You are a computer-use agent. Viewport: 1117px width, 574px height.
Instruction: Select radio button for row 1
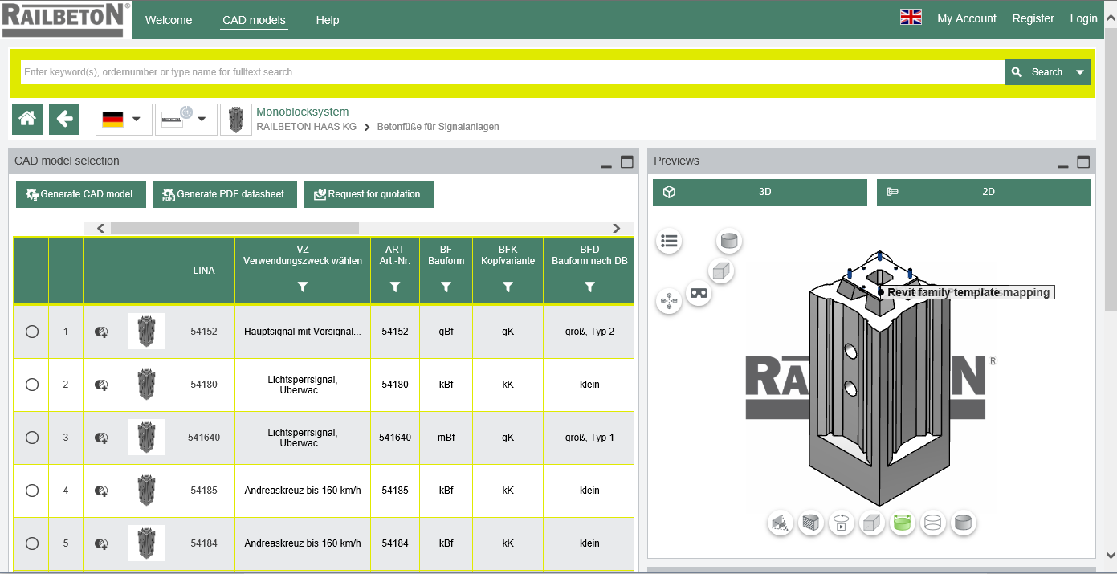32,332
